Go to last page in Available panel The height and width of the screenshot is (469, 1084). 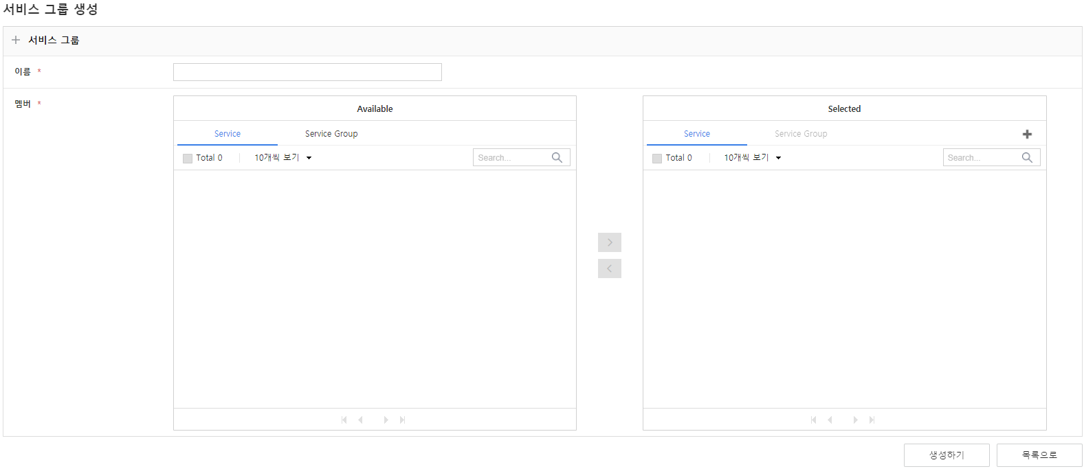coord(402,420)
